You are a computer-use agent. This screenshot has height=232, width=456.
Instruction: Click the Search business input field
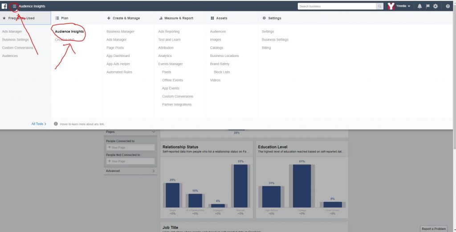click(x=337, y=6)
